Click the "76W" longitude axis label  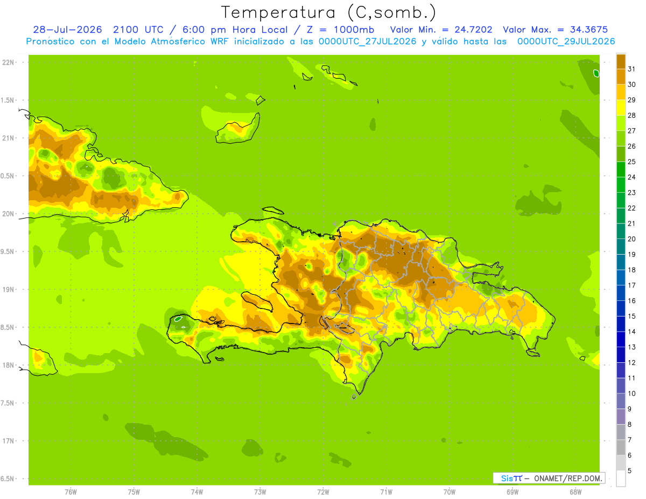tap(71, 492)
